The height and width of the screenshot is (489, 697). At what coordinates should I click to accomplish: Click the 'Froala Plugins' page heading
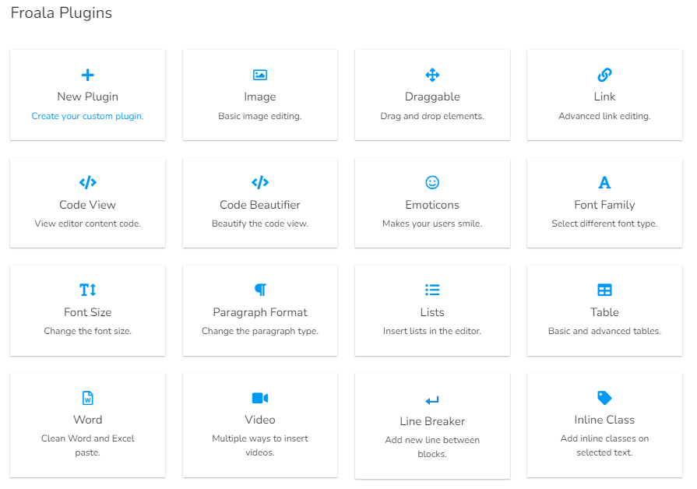(62, 13)
